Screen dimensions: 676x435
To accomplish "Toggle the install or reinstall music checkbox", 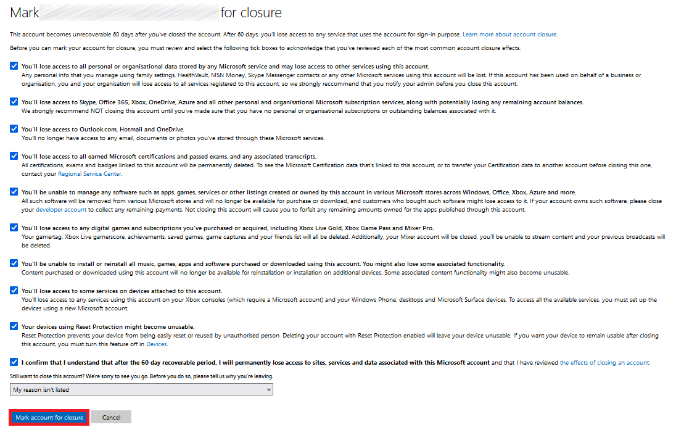I will point(14,263).
